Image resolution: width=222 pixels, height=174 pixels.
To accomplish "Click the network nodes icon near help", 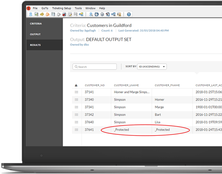I will (113, 14).
